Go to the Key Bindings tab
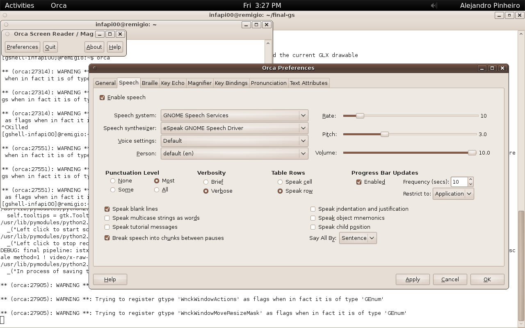 tap(231, 83)
